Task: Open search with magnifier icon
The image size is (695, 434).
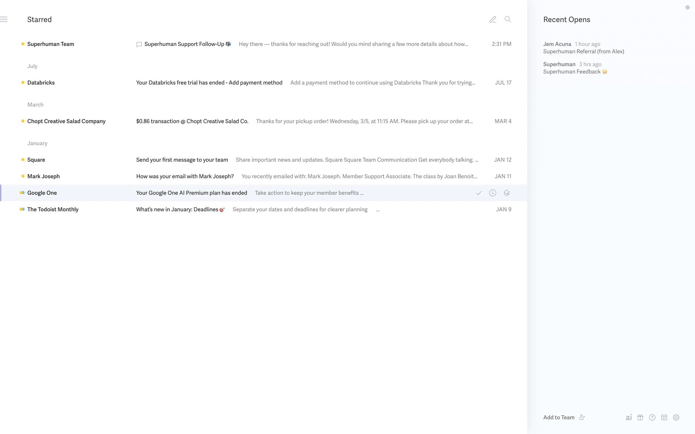Action: click(x=508, y=20)
